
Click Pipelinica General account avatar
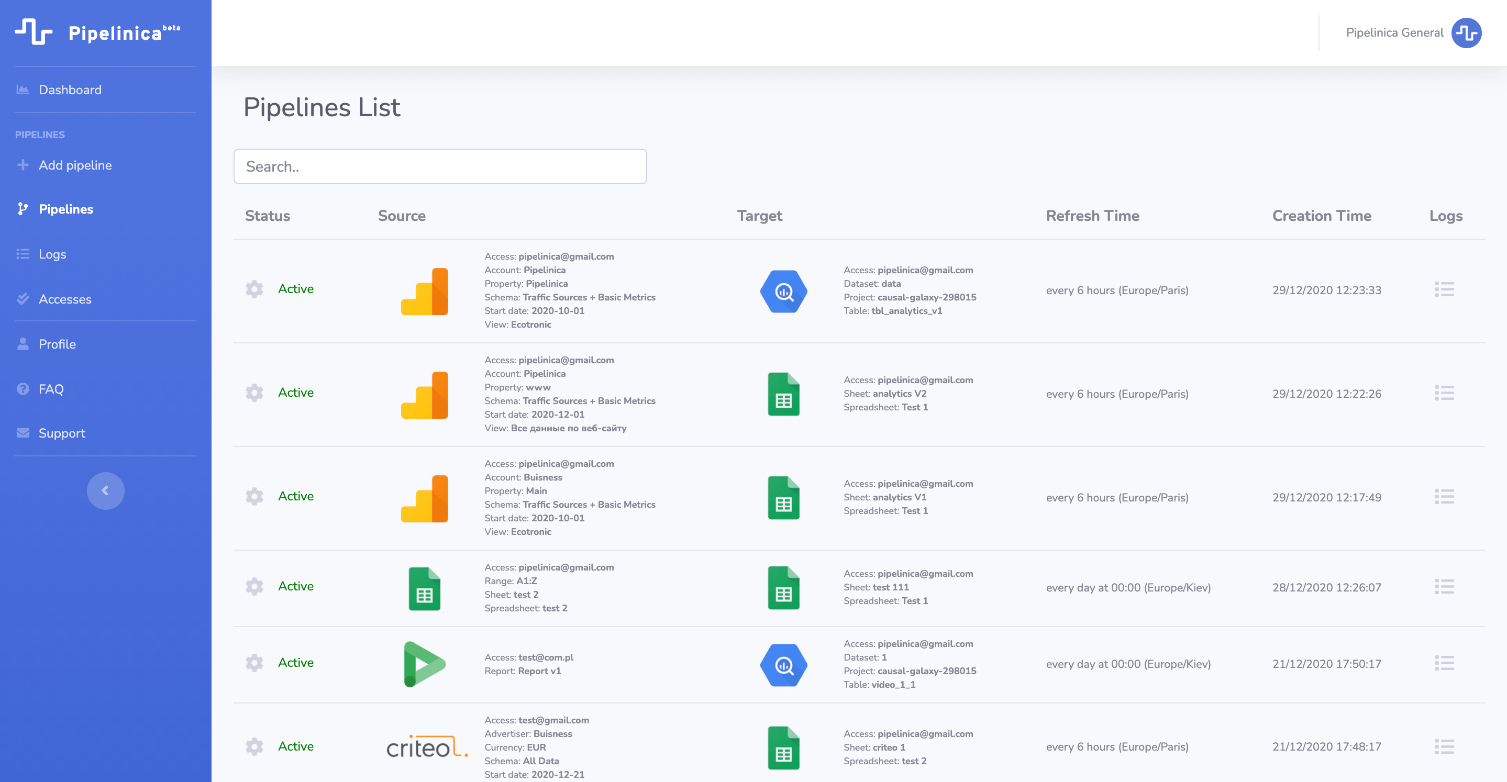[1466, 33]
